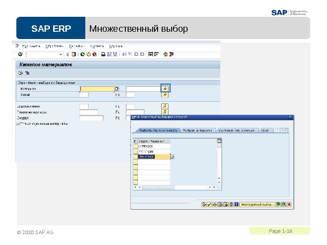Click the First Page toolbar icon

(x=124, y=54)
